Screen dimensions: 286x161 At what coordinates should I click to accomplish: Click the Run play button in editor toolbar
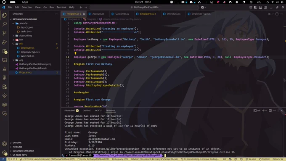pyautogui.click(x=269, y=14)
